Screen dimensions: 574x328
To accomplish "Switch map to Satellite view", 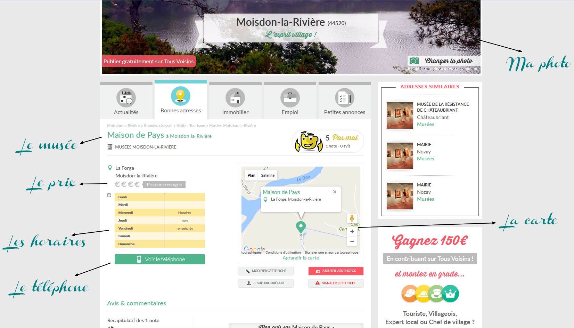I will coord(268,175).
